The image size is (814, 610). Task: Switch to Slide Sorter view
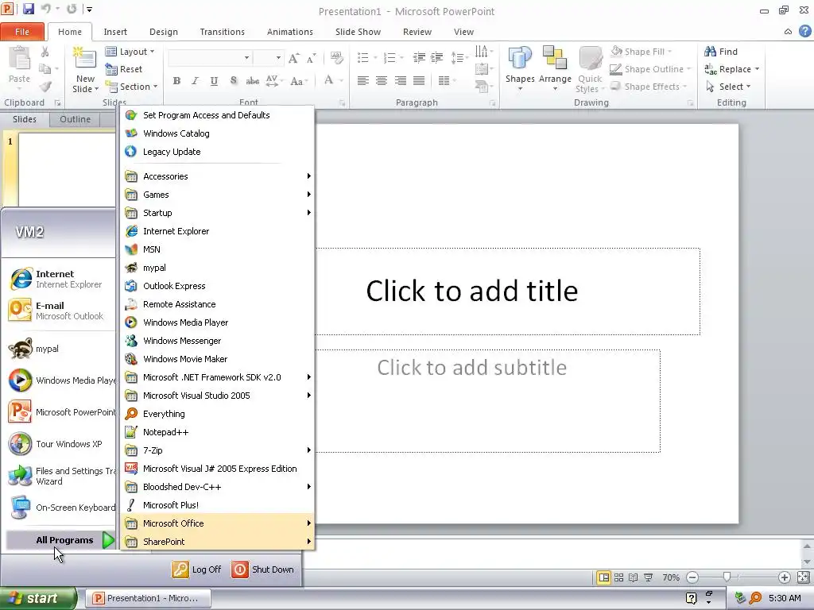click(618, 577)
